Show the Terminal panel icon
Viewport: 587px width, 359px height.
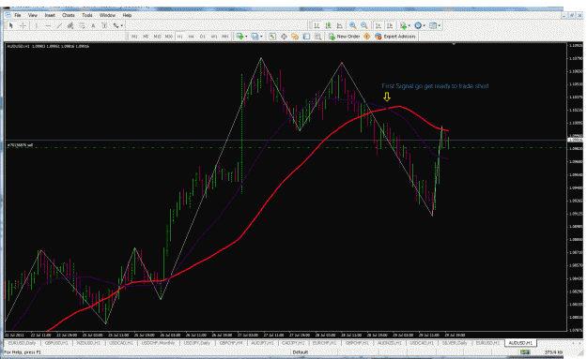pos(306,37)
